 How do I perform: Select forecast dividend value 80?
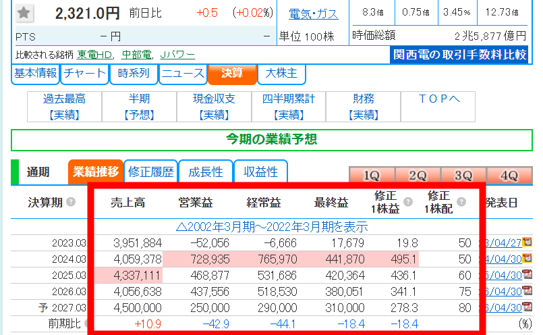pos(465,308)
